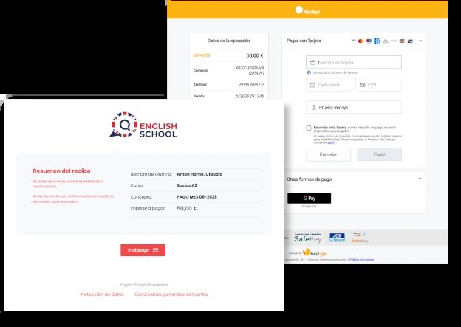Click the English School logo
Screen dimensions: 461x327
(x=143, y=125)
